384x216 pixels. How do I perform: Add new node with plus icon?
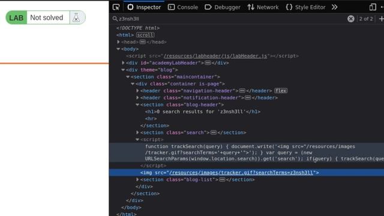point(382,19)
